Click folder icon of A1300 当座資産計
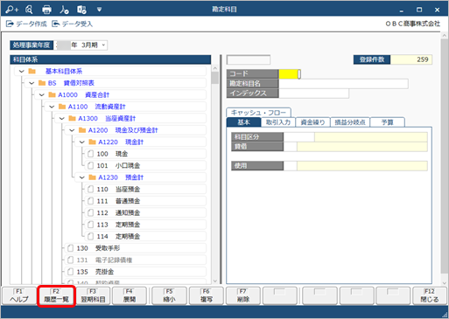This screenshot has width=449, height=319. point(73,118)
